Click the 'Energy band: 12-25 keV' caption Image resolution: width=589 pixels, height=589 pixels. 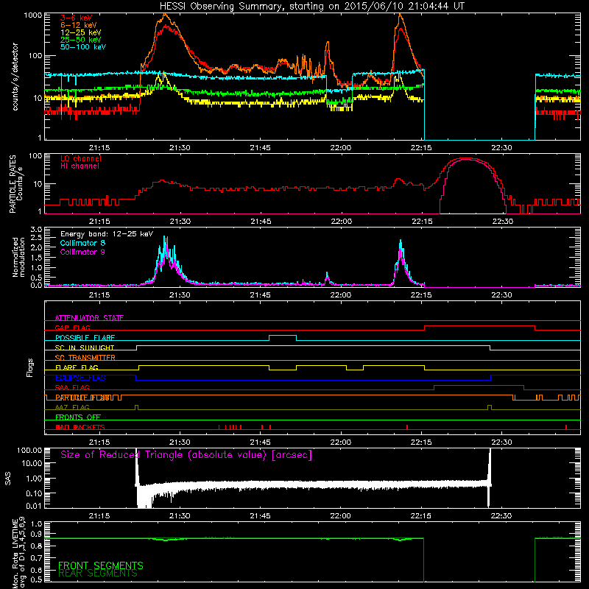pyautogui.click(x=107, y=234)
